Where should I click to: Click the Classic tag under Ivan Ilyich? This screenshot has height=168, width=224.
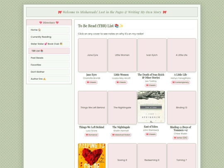coord(151,85)
